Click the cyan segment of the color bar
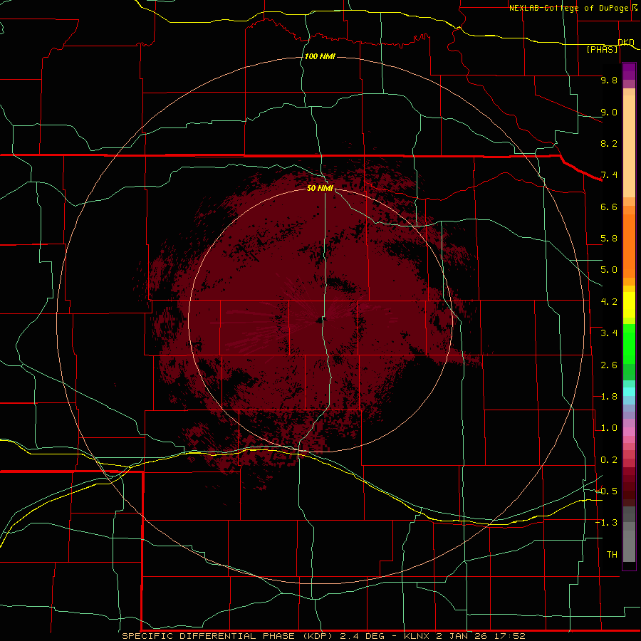This screenshot has width=641, height=641. 629,392
